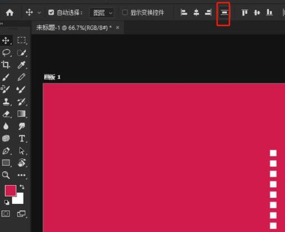Click the white background color swatch
Screen dimensions: 285x232
[19, 200]
